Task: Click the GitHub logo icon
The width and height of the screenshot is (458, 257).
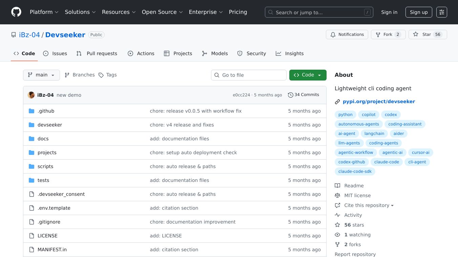Action: (x=16, y=12)
